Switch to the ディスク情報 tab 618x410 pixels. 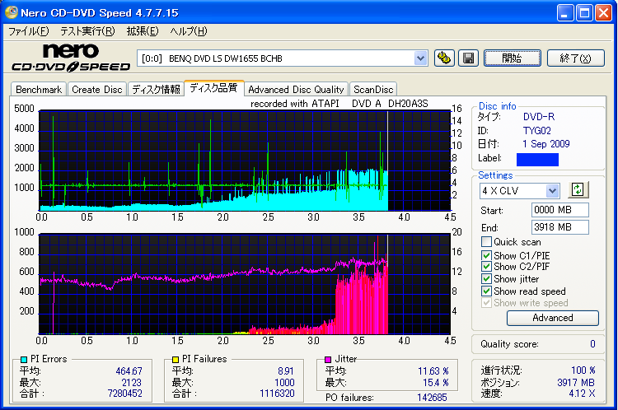point(156,90)
